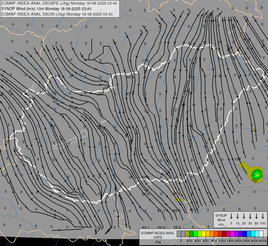The width and height of the screenshot is (268, 246).
Task: Click the 4000 tick label on color scale
Action: [255, 241]
